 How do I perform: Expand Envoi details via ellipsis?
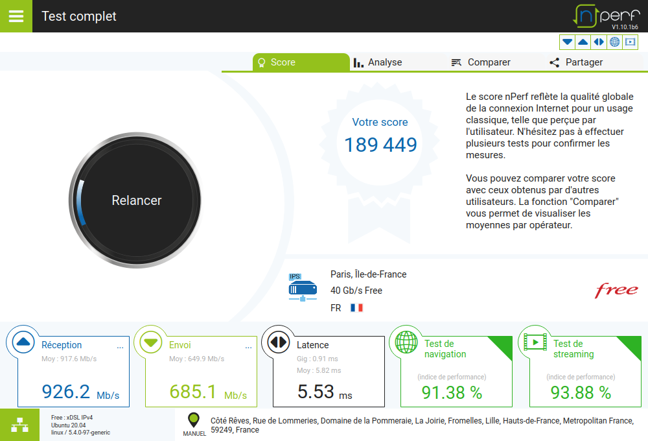(x=248, y=347)
